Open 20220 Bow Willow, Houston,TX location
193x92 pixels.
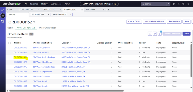pyautogui.click(x=75, y=86)
